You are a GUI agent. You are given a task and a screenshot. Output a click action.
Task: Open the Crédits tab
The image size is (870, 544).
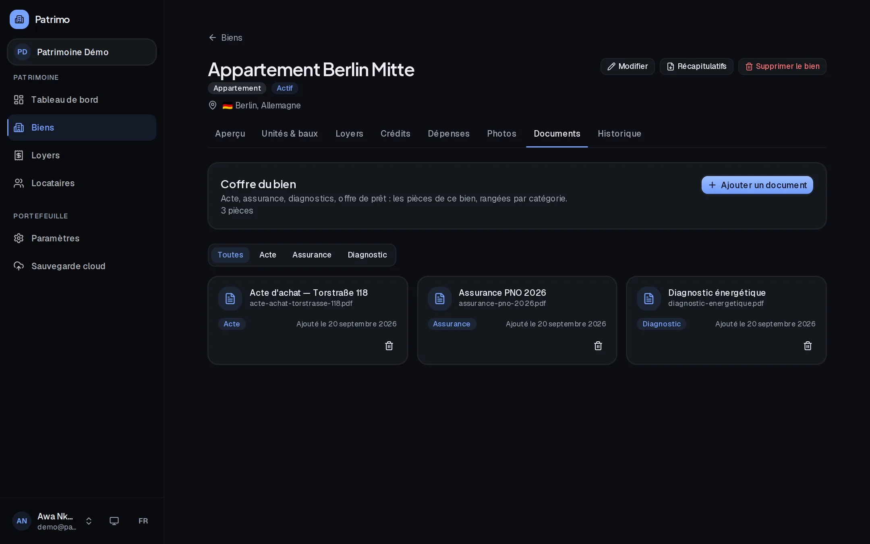[x=395, y=133]
